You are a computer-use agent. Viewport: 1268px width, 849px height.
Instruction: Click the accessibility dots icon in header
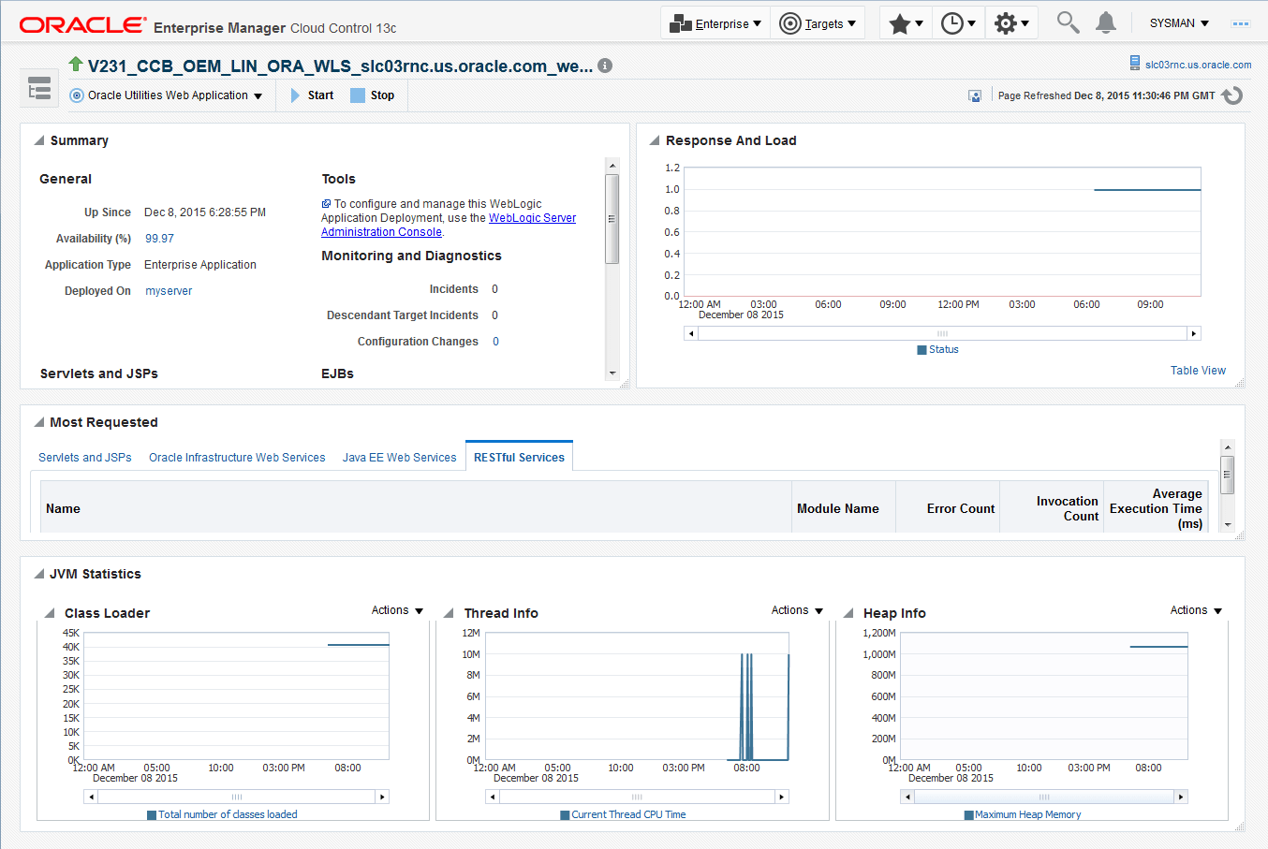pos(1241,23)
